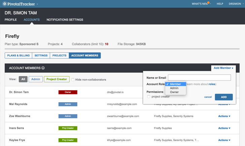Click the cancel link in Add Member
The height and width of the screenshot is (146, 245).
pyautogui.click(x=208, y=97)
